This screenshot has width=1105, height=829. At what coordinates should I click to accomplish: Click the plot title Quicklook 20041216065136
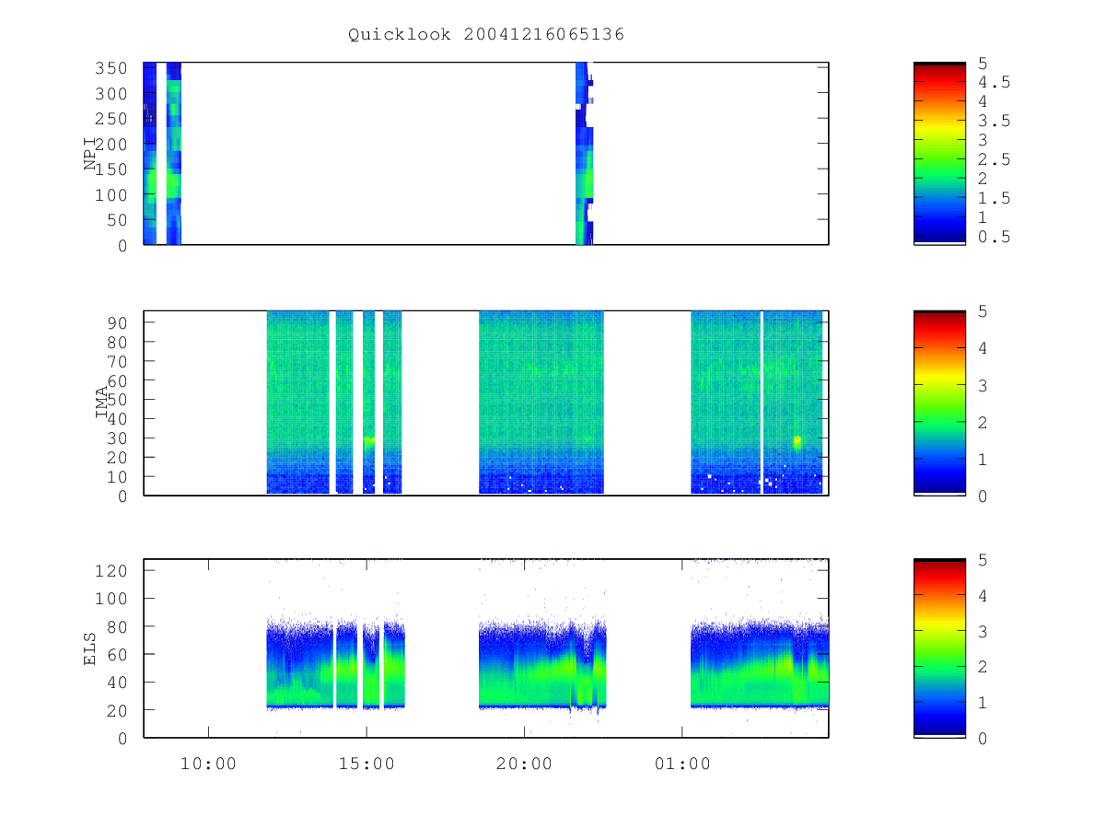point(486,35)
